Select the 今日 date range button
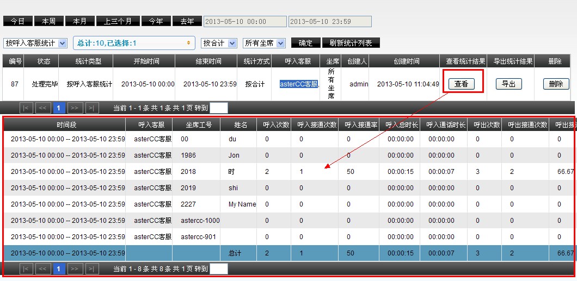Screen dimensions: 577x281 tap(17, 21)
